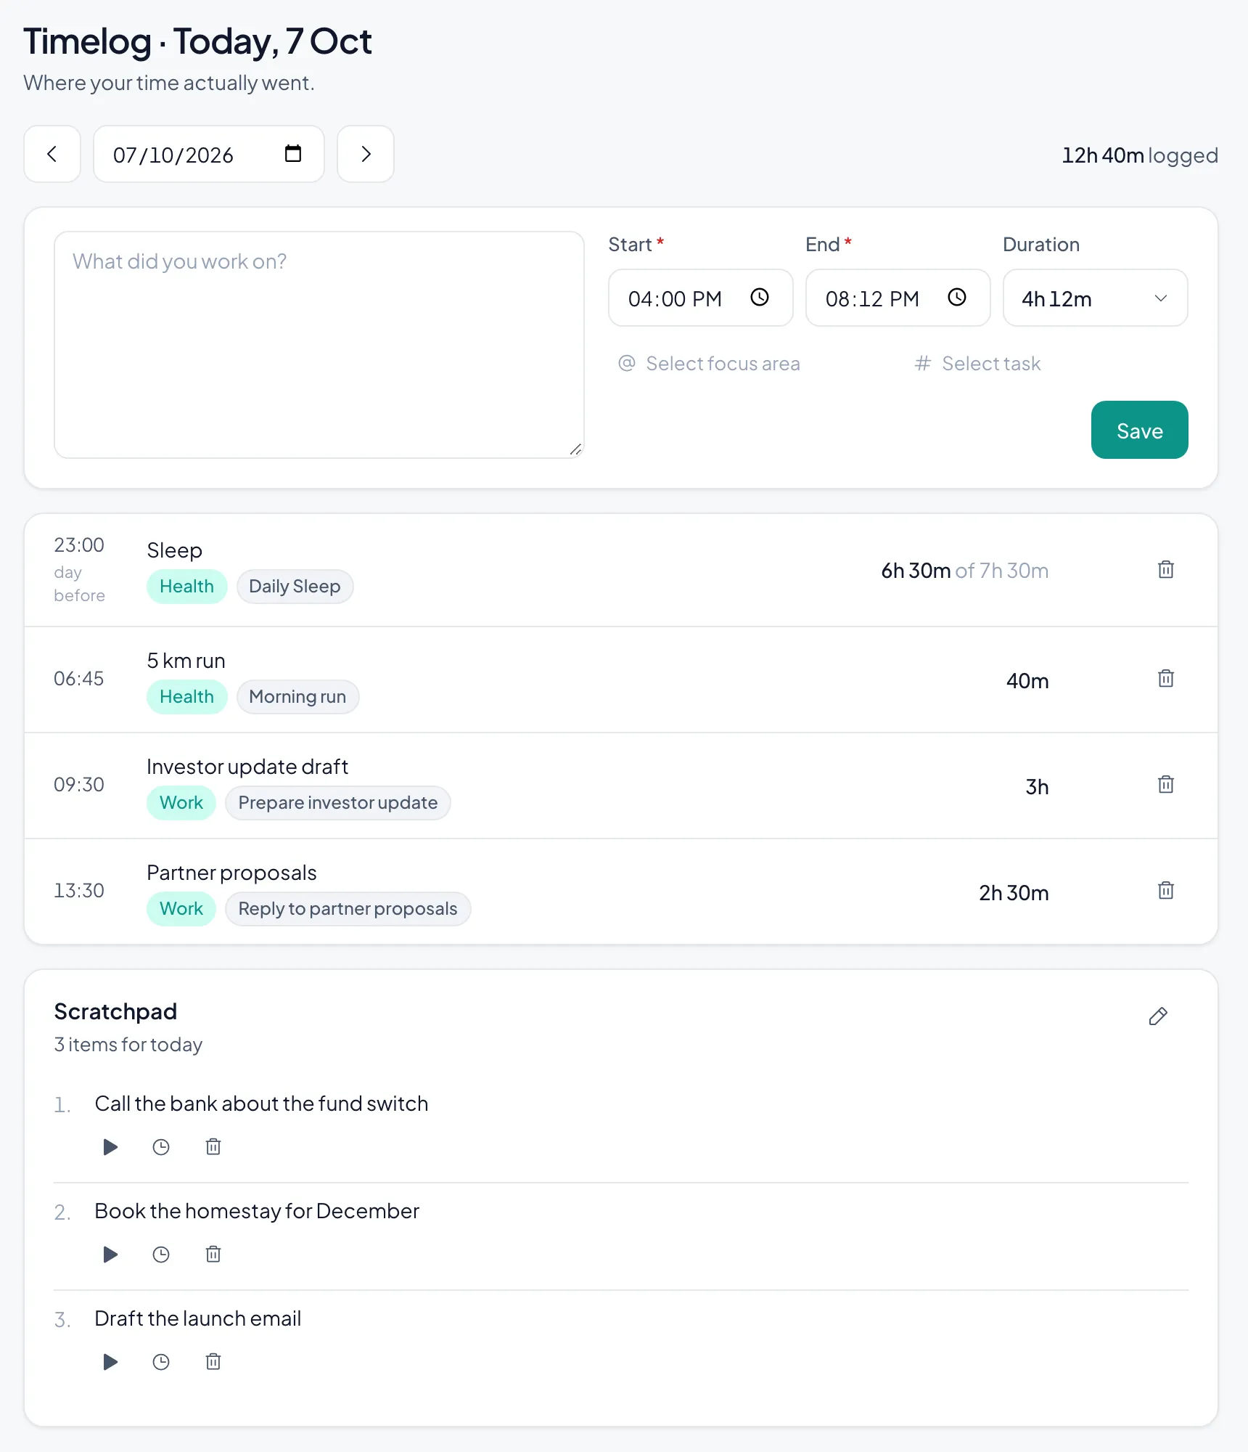Log time for Call the bank item
Viewport: 1248px width, 1452px height.
coord(161,1147)
